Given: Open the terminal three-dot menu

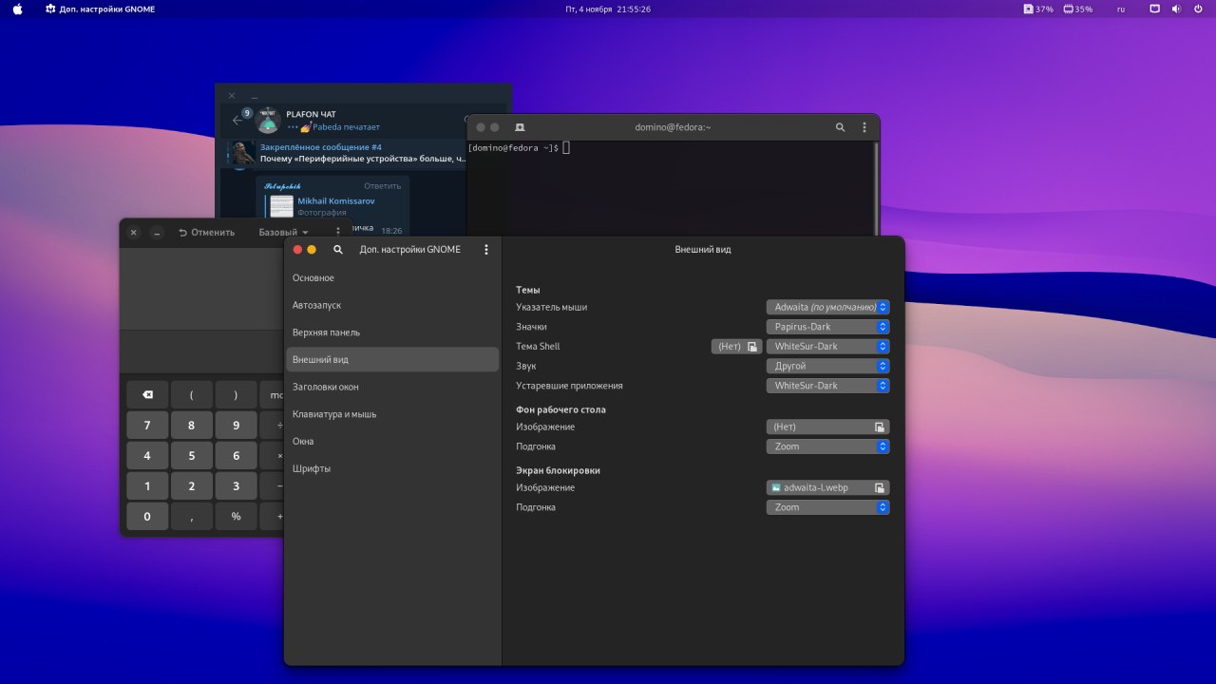Looking at the screenshot, I should [x=864, y=127].
